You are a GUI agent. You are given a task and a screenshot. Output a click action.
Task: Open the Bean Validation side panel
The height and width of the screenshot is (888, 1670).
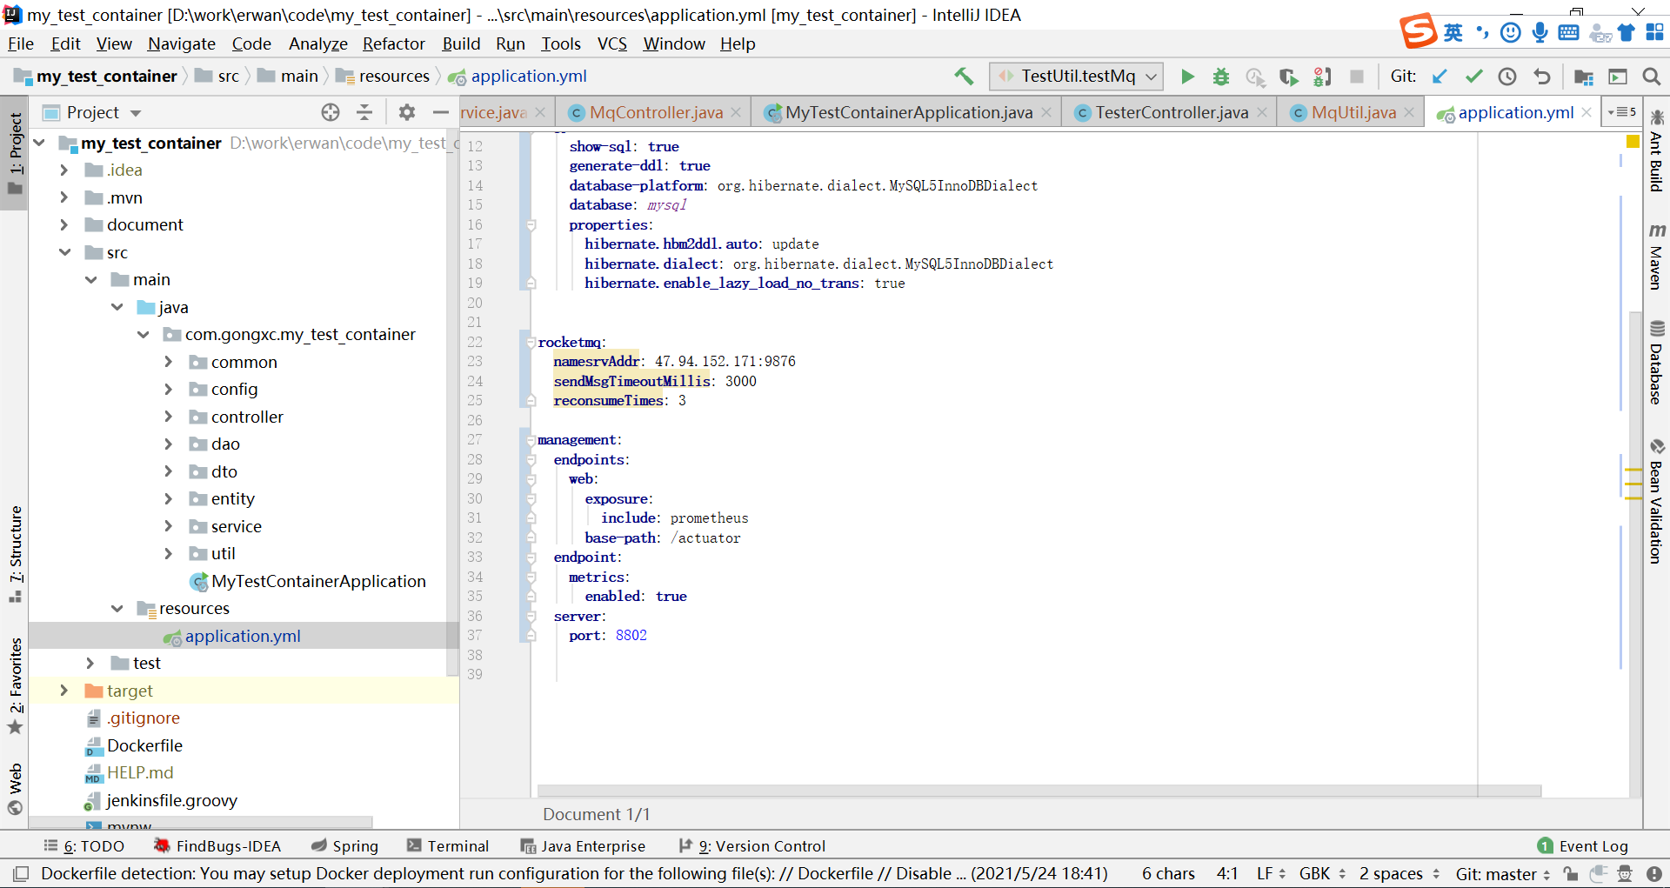(x=1656, y=501)
